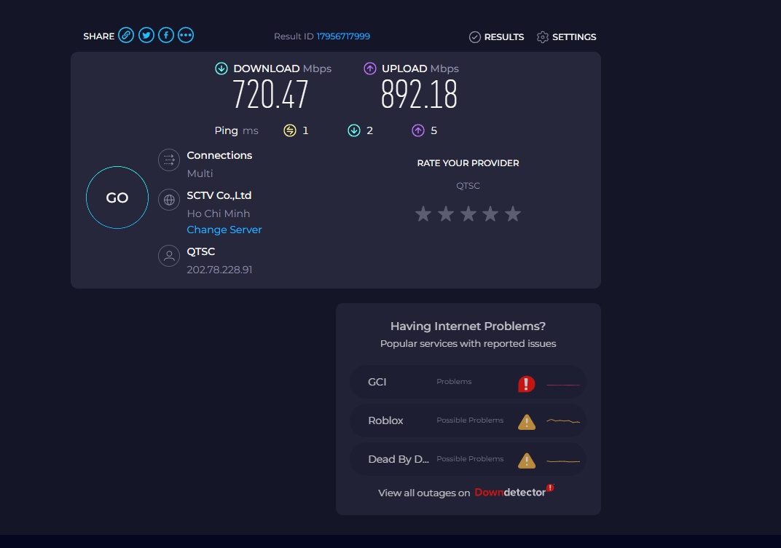Rate QTSC four stars

(x=490, y=214)
